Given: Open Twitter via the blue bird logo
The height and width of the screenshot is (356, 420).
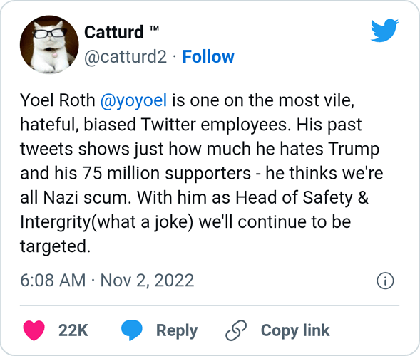Looking at the screenshot, I should tap(384, 30).
